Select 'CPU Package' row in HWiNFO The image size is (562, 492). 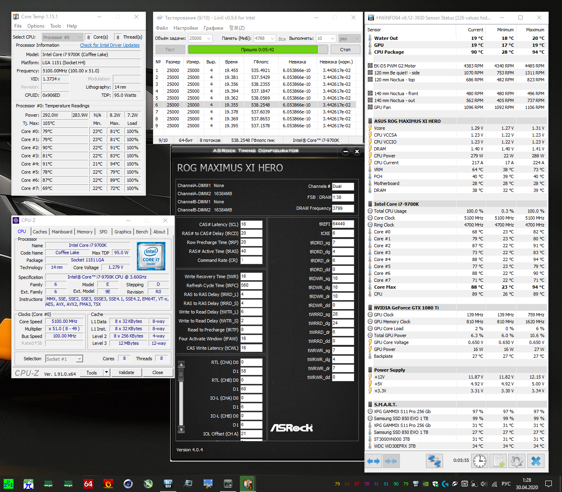(x=456, y=52)
